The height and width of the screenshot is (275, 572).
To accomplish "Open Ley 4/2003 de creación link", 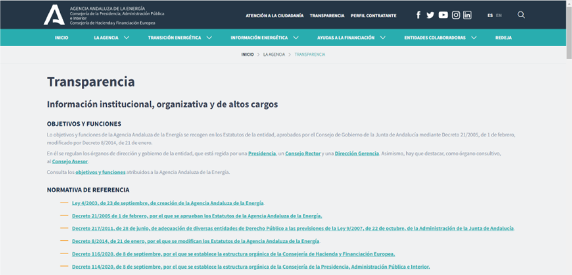I will click(167, 203).
